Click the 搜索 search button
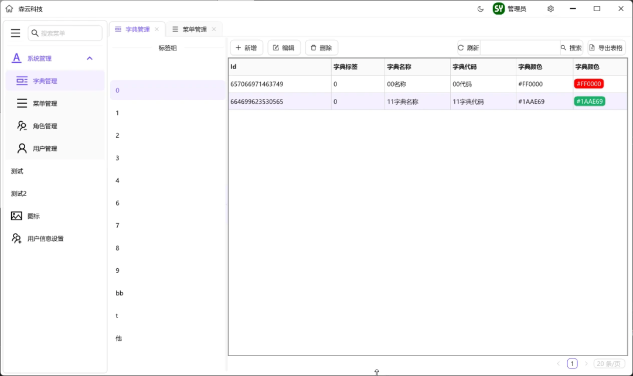Image resolution: width=633 pixels, height=376 pixels. 571,47
